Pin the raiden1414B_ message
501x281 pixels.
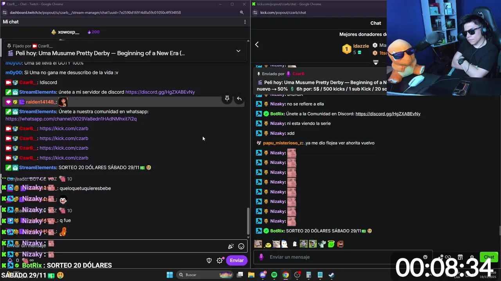[x=227, y=99]
